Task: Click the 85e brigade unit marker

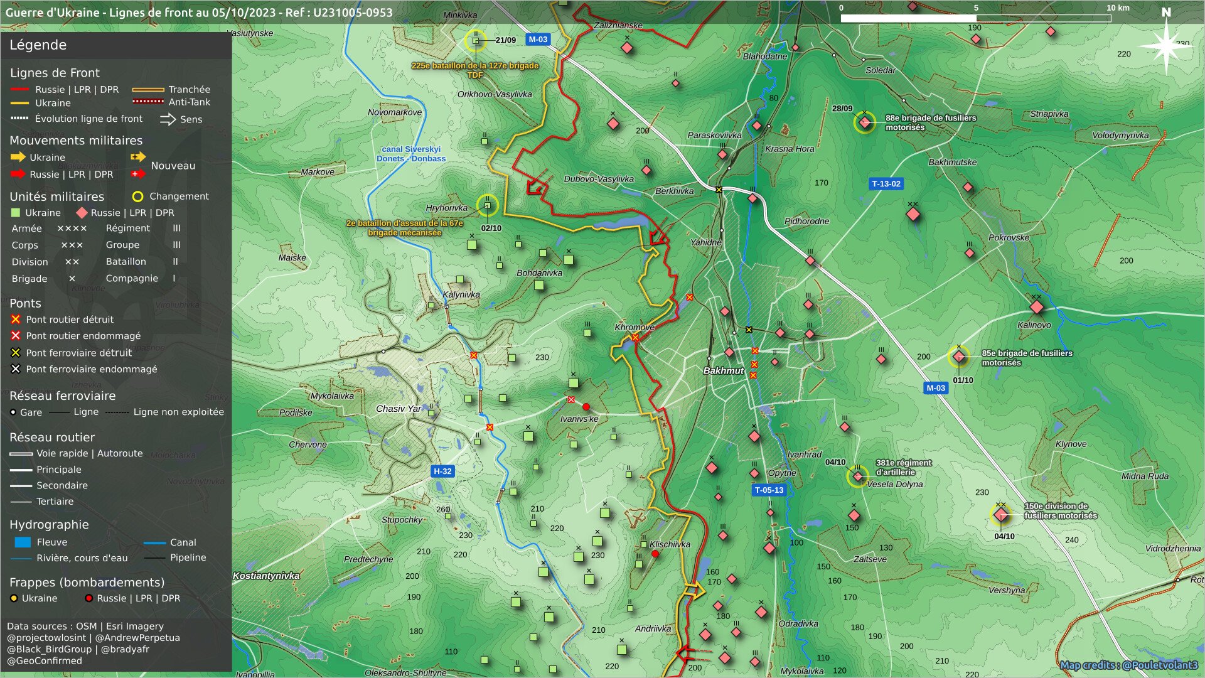Action: pyautogui.click(x=958, y=357)
